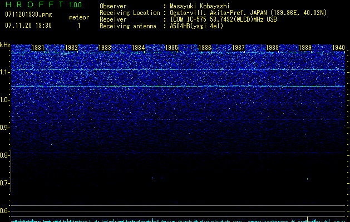Image resolution: width=350 pixels, height=222 pixels.
Task: Click the 1934 time marker
Action: coord(138,48)
